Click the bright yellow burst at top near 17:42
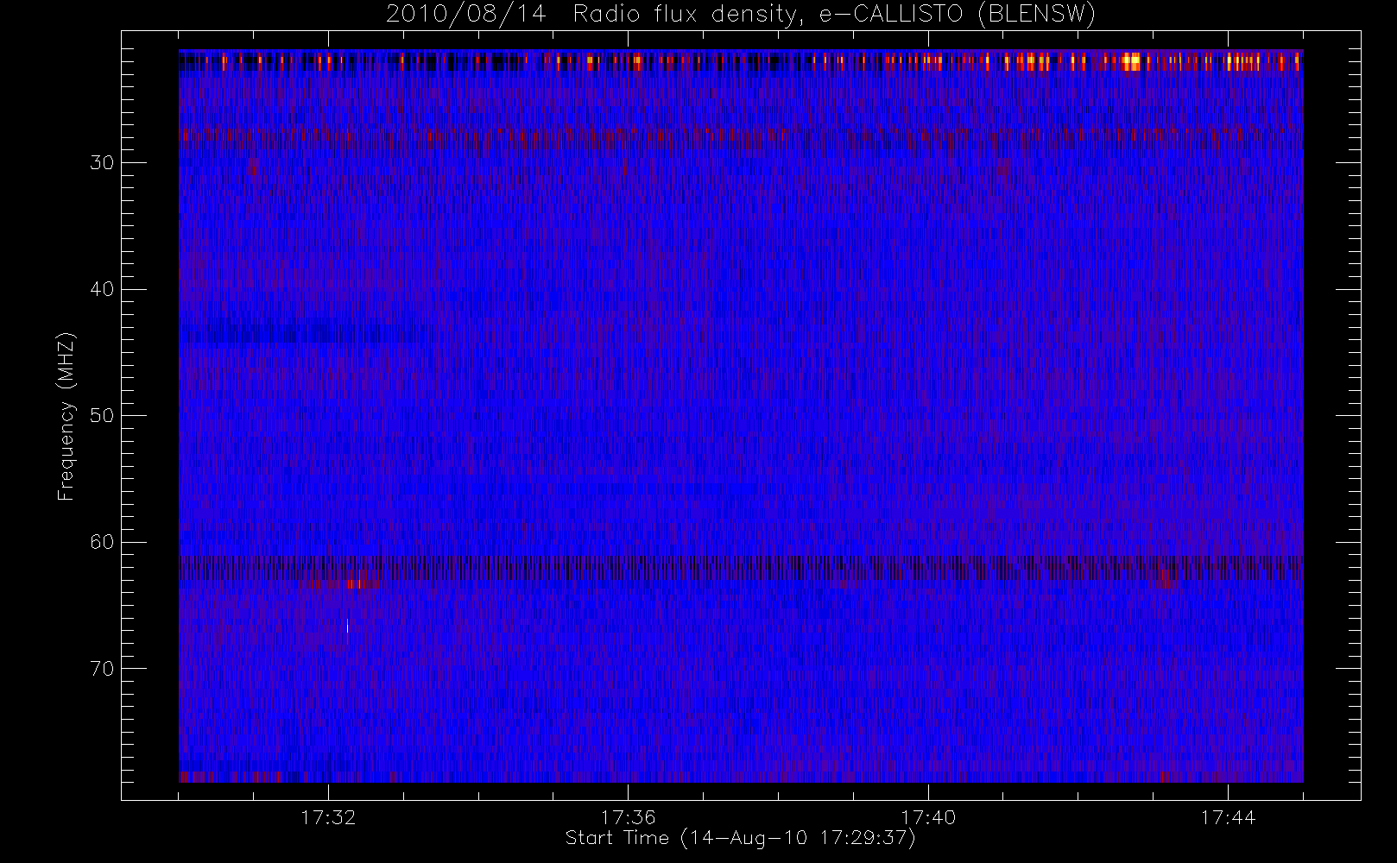 pos(1131,61)
